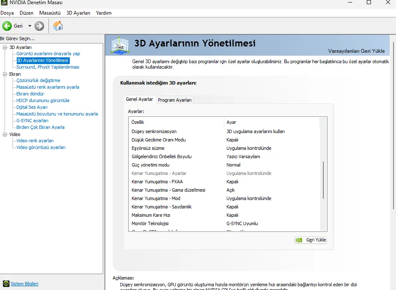Collapse the Ekran tree node
Viewport: 396px width, 290px height.
[x=5, y=74]
